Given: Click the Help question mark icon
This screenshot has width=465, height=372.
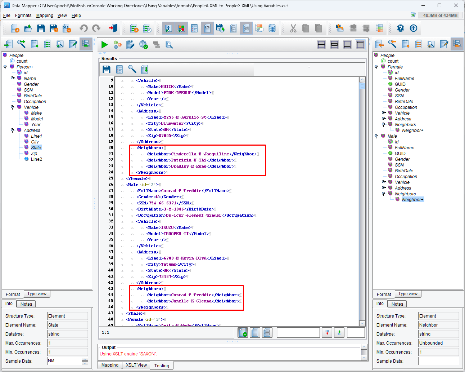Looking at the screenshot, I should click(x=401, y=28).
